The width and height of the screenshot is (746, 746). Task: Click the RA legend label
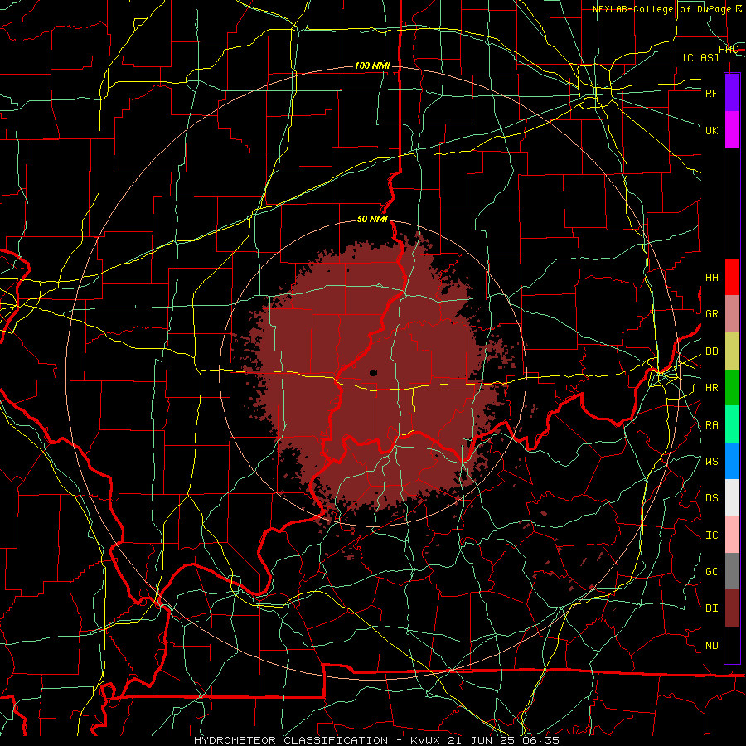(711, 425)
